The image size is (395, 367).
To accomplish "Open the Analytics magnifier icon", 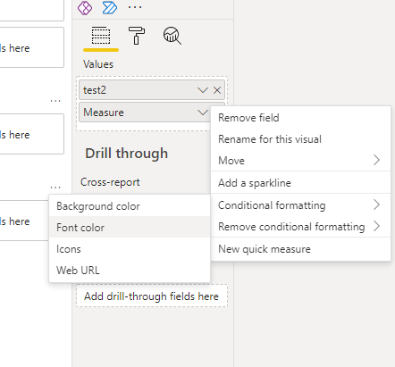I will [172, 36].
